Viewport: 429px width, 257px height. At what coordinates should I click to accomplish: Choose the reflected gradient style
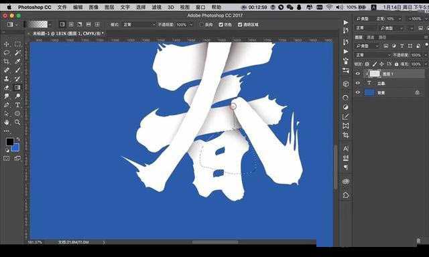(88, 25)
